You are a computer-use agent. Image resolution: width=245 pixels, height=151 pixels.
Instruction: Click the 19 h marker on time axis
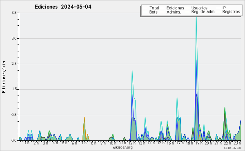pos(199,143)
